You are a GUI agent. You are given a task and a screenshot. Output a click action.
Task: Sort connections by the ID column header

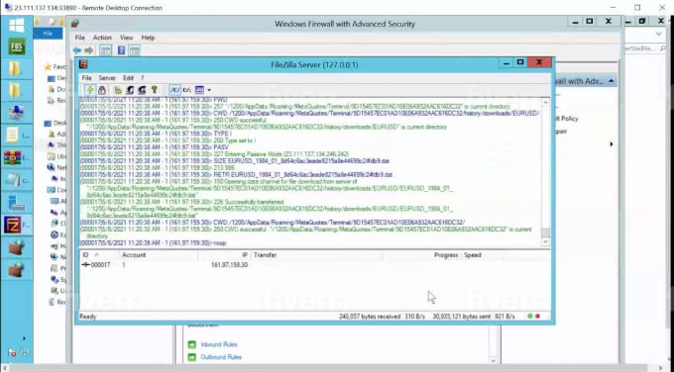click(x=99, y=255)
